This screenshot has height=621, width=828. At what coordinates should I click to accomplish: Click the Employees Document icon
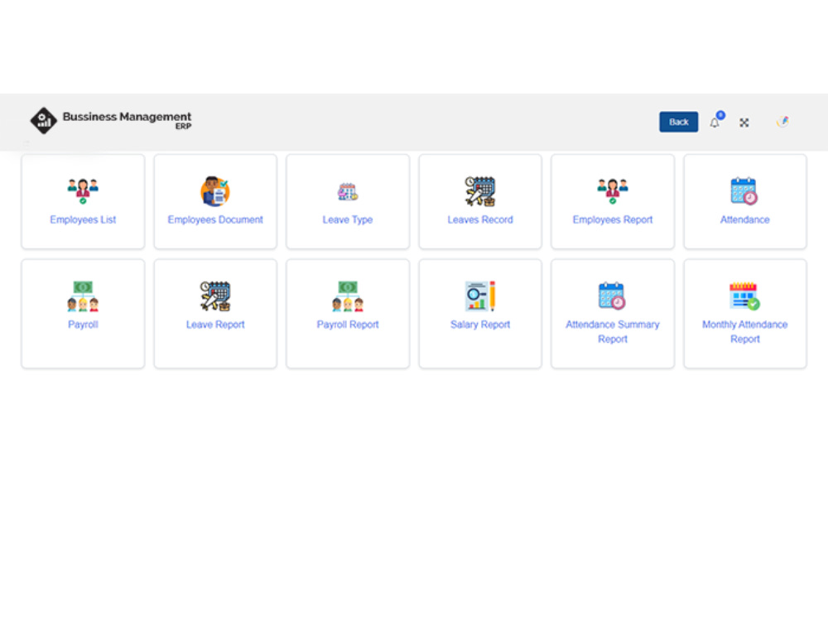[215, 190]
